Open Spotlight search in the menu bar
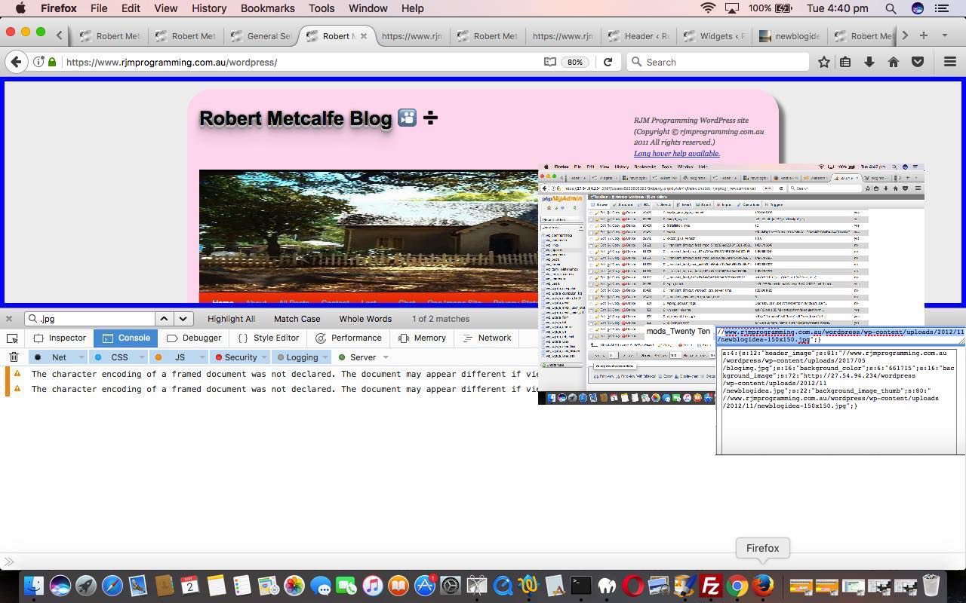Screen dimensions: 966x603 pyautogui.click(x=891, y=8)
